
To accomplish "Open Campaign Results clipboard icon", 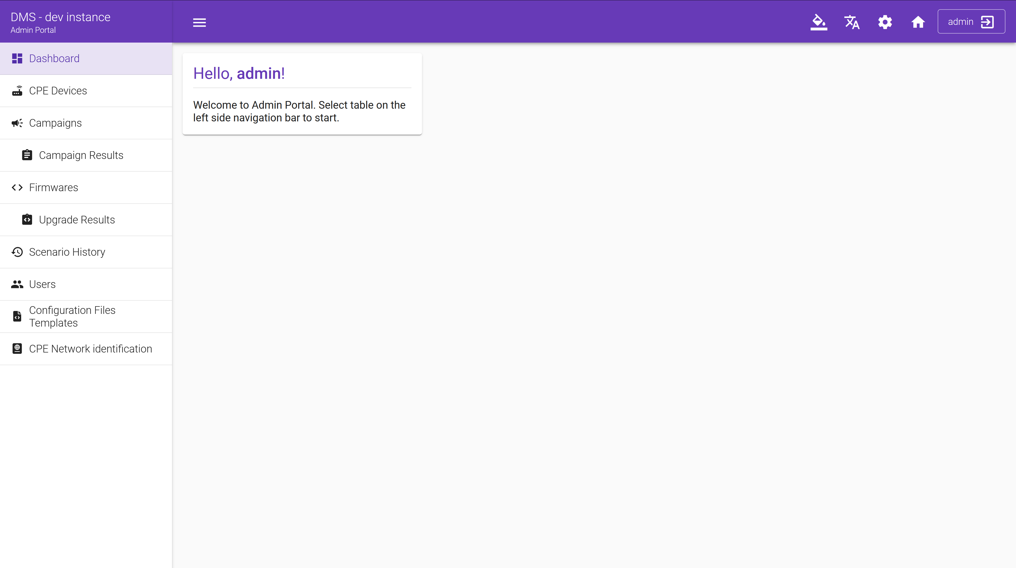I will [x=27, y=155].
